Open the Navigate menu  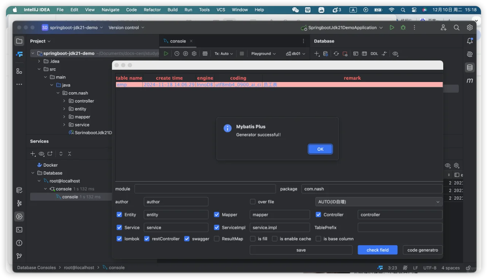(110, 10)
